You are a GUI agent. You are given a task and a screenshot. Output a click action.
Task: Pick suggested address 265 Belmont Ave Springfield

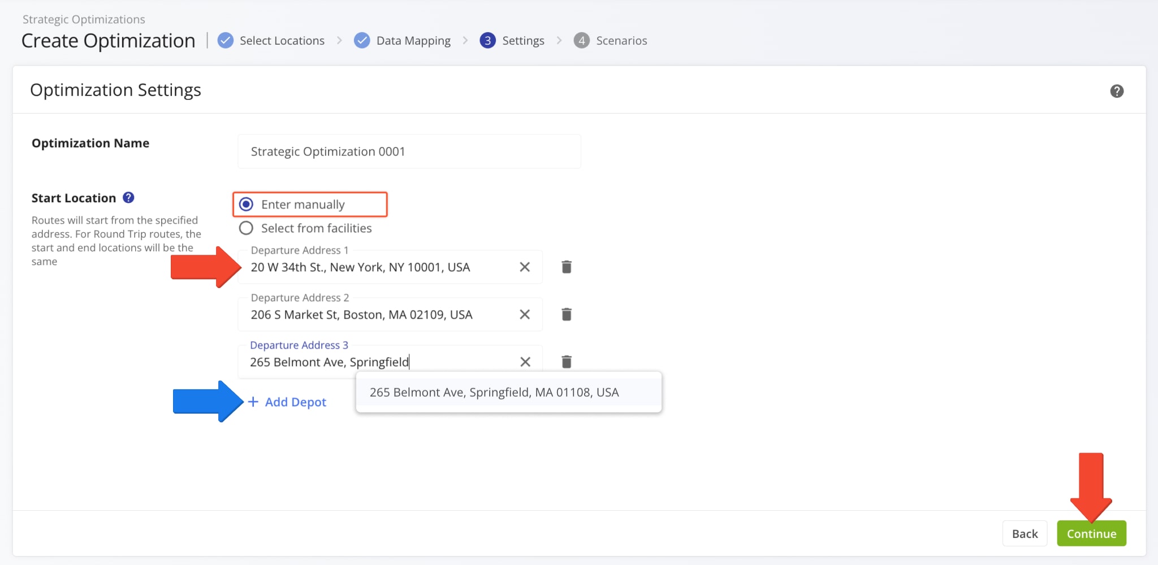point(494,392)
